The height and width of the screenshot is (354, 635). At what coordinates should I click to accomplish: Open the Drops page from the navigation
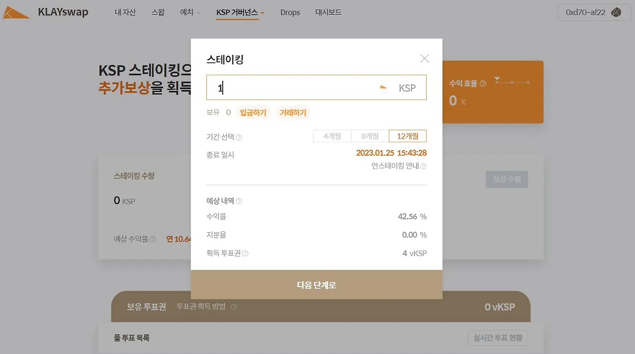(x=290, y=12)
